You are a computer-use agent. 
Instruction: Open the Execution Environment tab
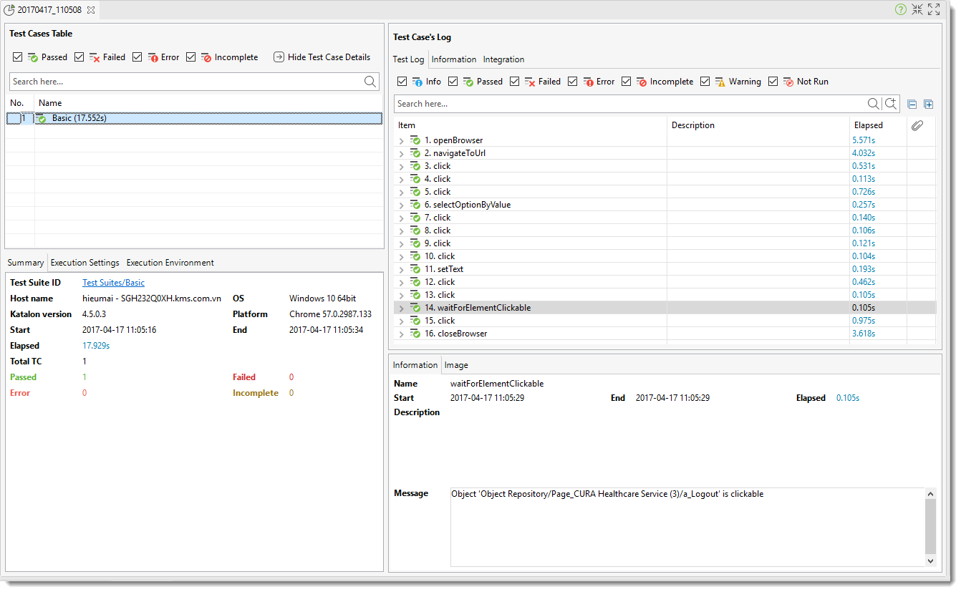170,262
